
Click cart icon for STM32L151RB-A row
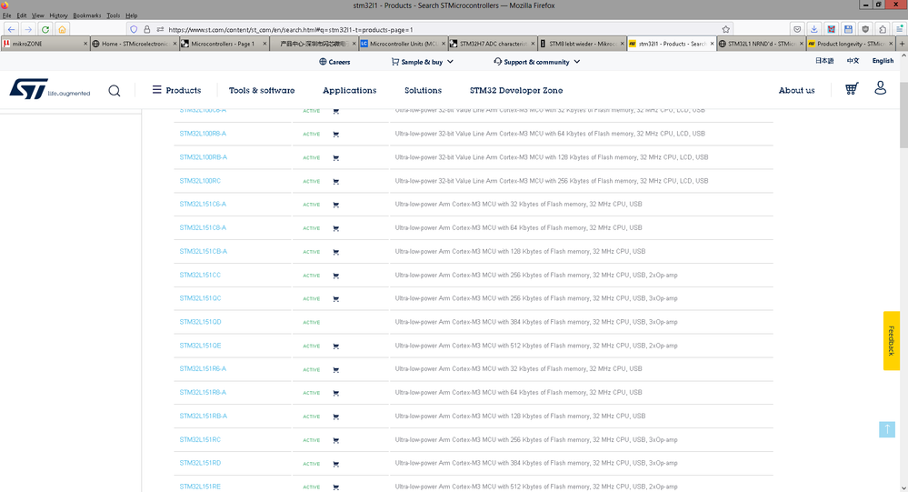point(336,417)
